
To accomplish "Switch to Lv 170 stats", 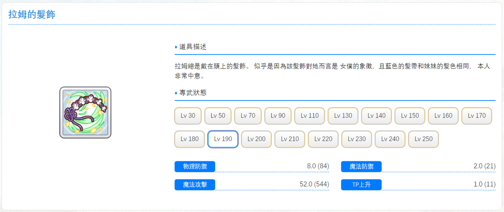I will (477, 116).
